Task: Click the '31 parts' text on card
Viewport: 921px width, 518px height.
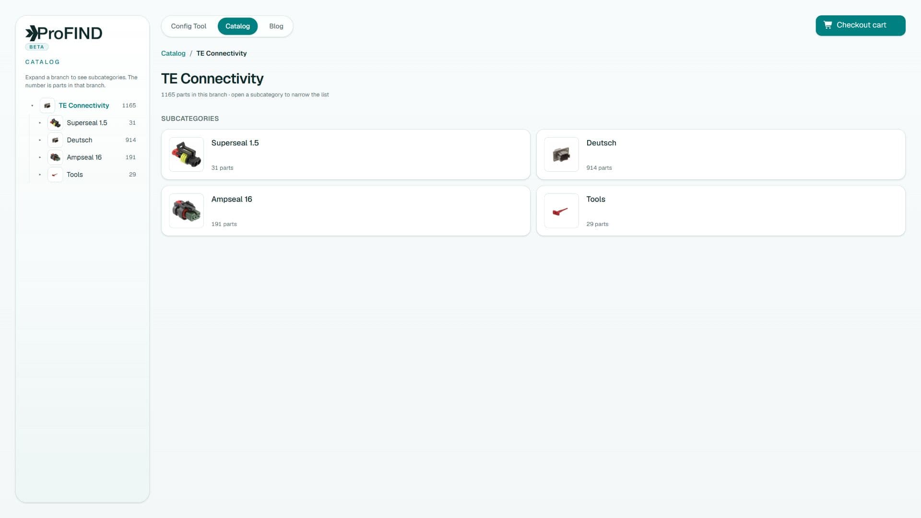Action: (x=222, y=168)
